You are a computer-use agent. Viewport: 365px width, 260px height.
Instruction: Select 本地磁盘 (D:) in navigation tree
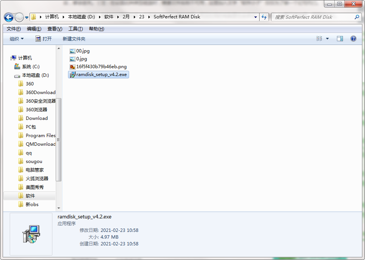coord(31,75)
